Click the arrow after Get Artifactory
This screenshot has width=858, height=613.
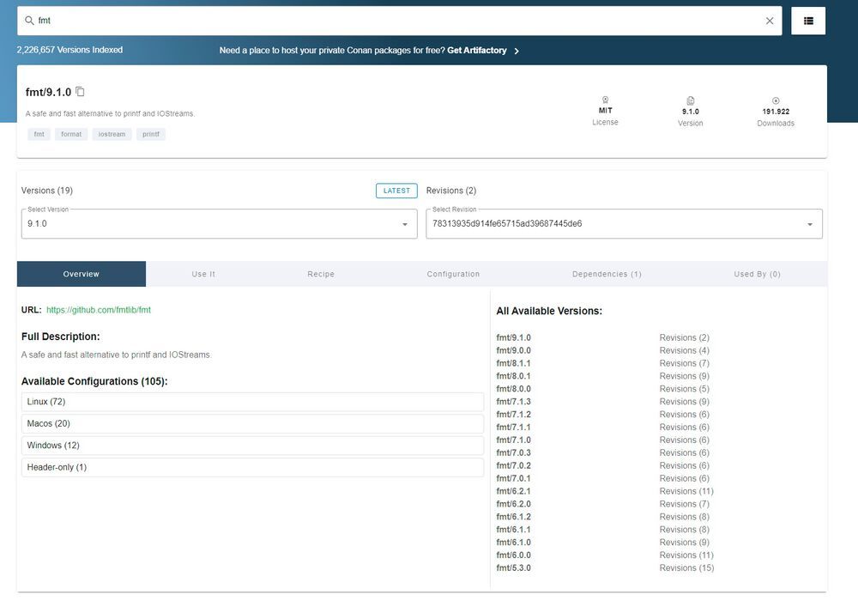tap(517, 51)
